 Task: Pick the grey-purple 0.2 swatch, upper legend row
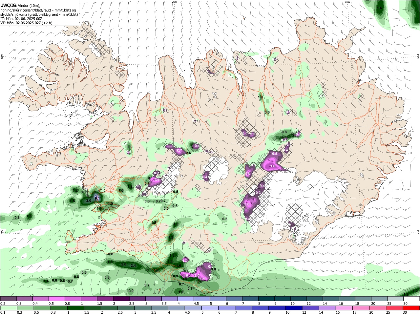(9, 299)
